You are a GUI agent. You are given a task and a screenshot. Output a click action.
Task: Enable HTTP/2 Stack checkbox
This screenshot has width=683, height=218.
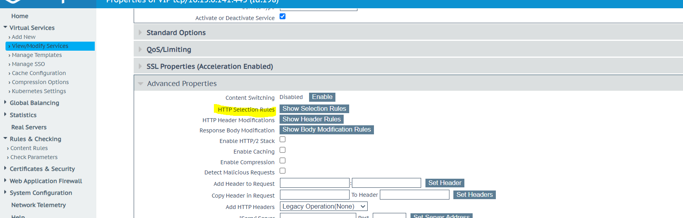(x=282, y=139)
